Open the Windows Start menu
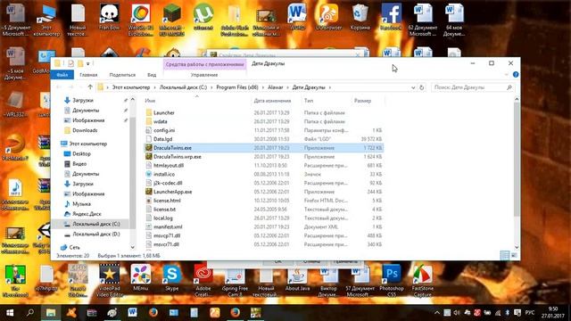571x321 pixels. (10, 313)
